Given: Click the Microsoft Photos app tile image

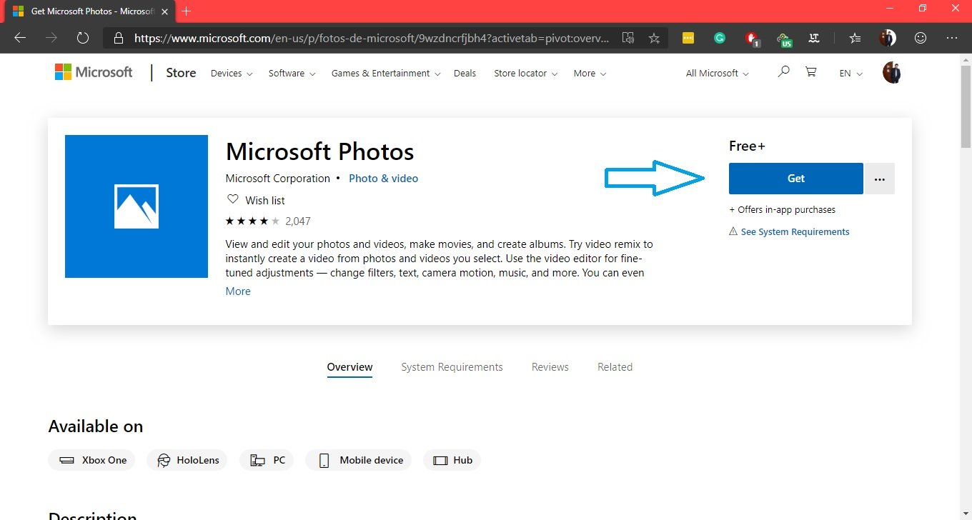Looking at the screenshot, I should [137, 206].
